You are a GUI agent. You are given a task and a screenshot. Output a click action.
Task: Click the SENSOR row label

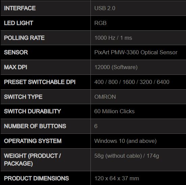coord(16,52)
